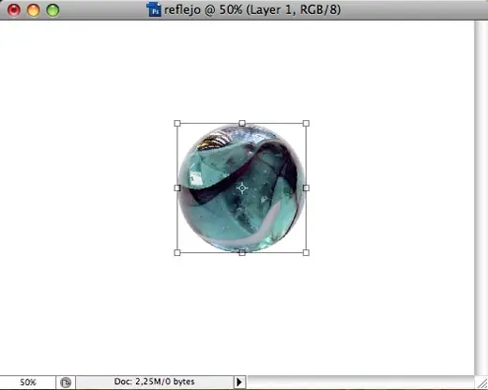Click the vertical scrollbar track

click(480, 198)
